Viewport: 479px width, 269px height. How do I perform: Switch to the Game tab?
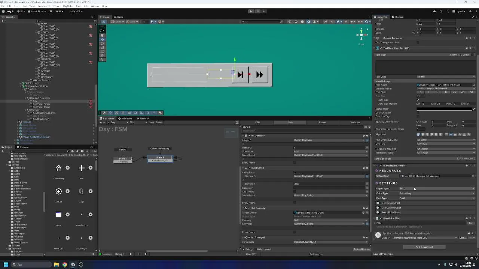tap(119, 17)
